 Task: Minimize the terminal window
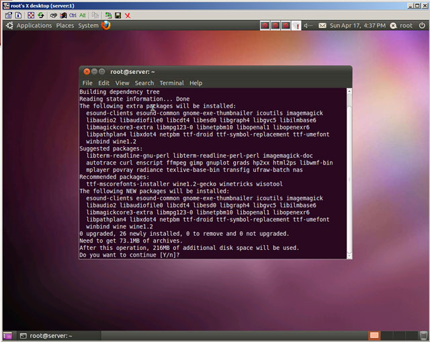click(94, 72)
